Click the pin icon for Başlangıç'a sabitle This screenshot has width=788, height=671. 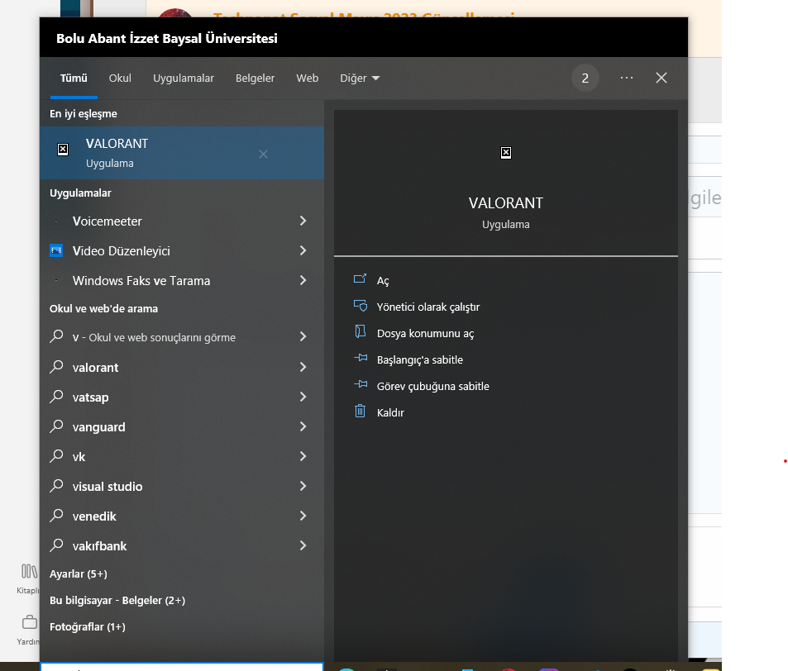[x=361, y=358]
